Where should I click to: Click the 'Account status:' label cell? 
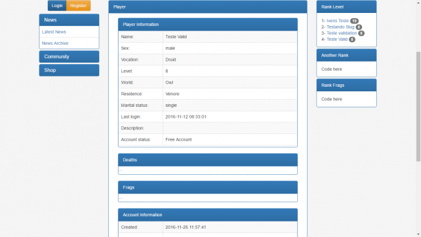141,140
